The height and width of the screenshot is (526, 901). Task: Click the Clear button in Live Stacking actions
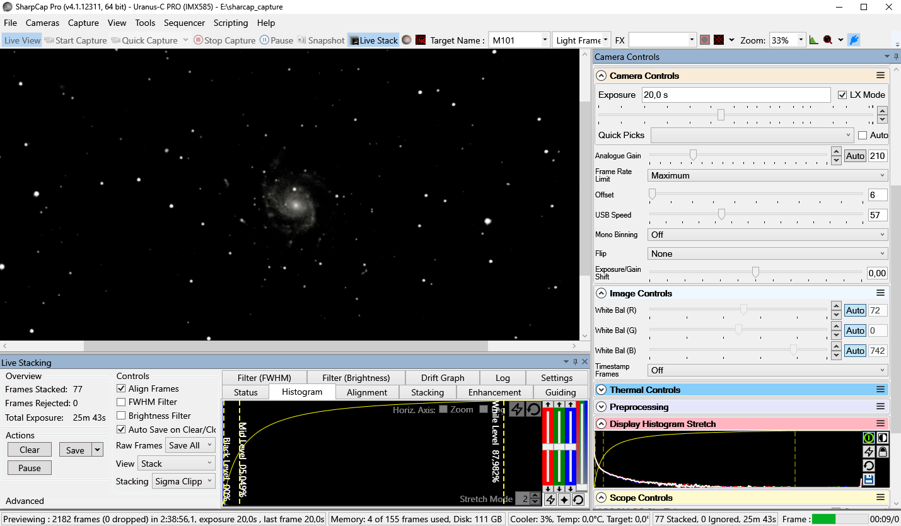pyautogui.click(x=29, y=449)
